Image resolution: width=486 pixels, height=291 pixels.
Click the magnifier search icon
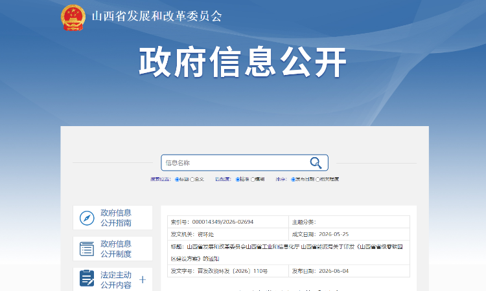316,163
